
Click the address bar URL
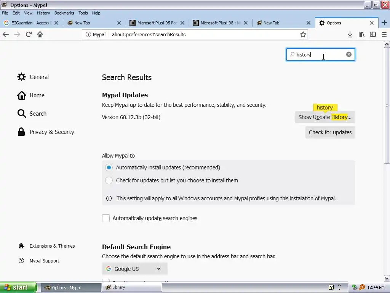point(149,35)
